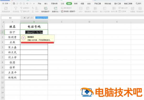Image resolution: width=144 pixels, height=100 pixels.
Task: Select column A header
Action: pyautogui.click(x=12, y=22)
